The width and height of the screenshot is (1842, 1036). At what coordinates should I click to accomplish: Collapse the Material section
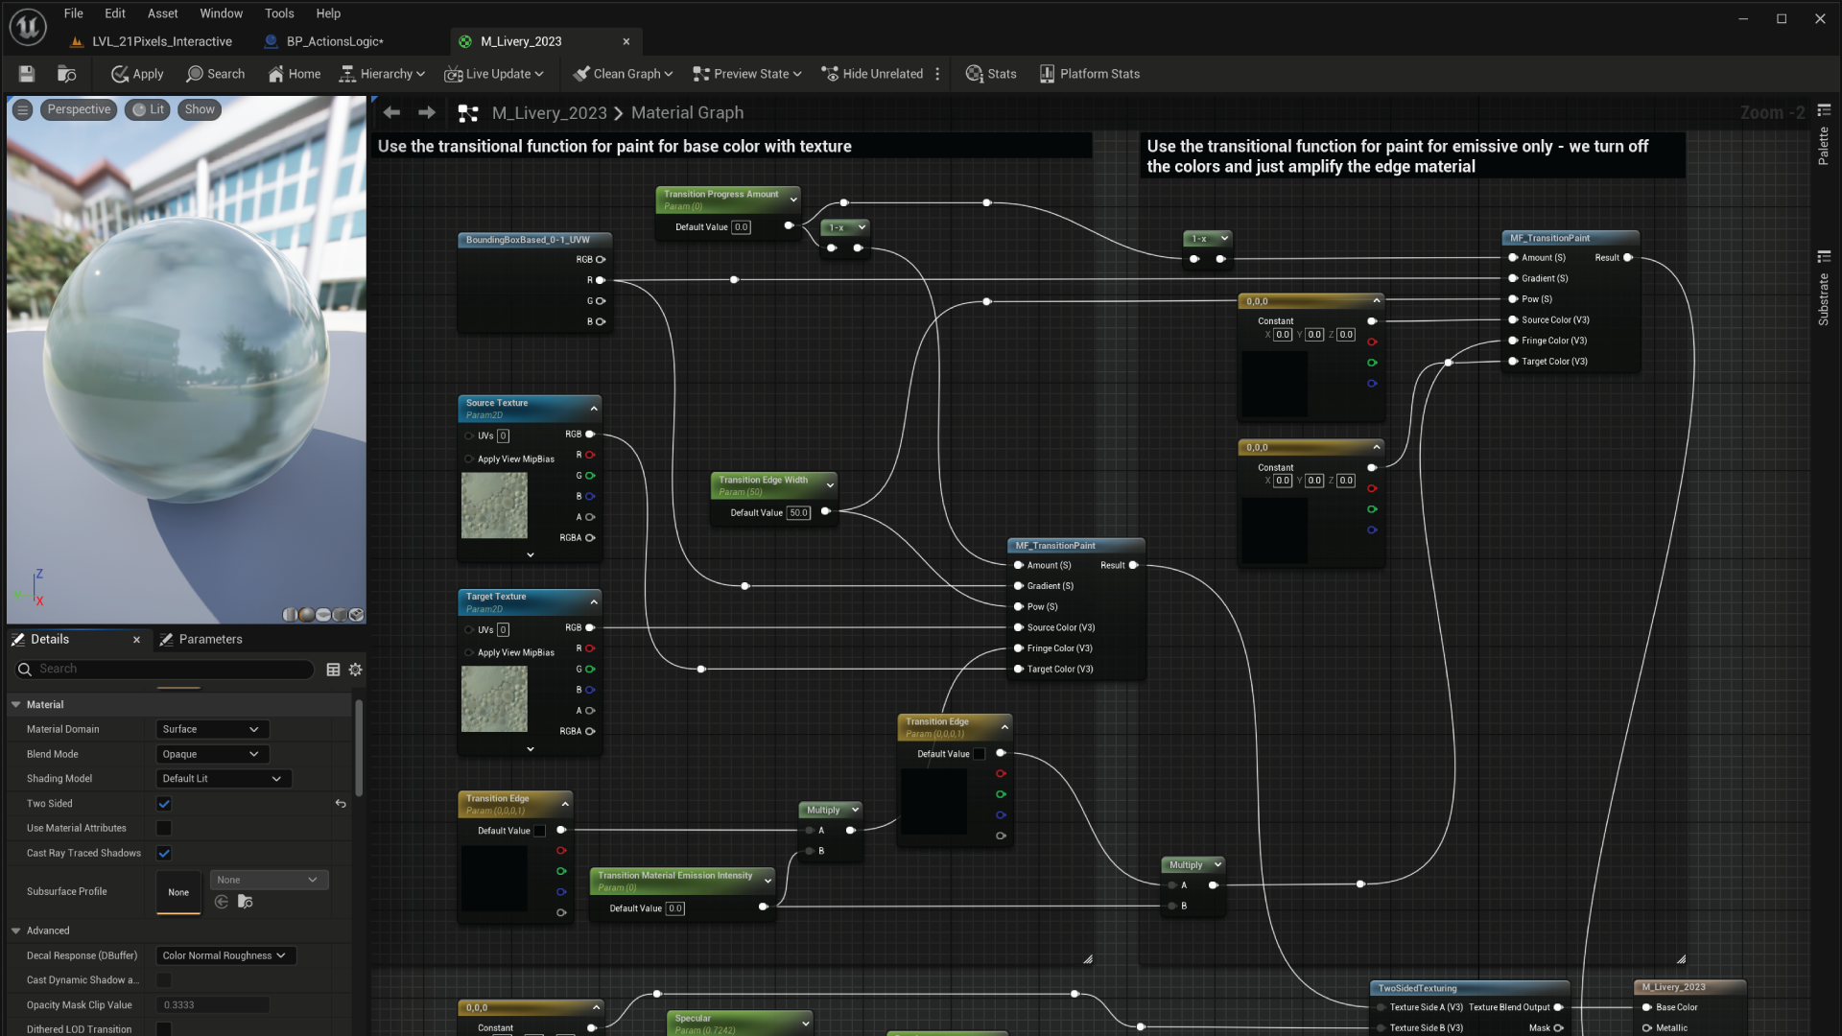(16, 704)
